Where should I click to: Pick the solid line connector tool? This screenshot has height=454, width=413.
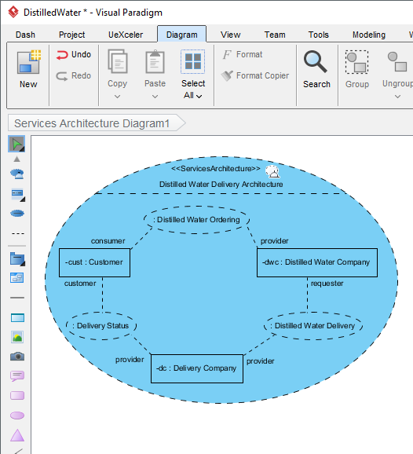pos(17,298)
